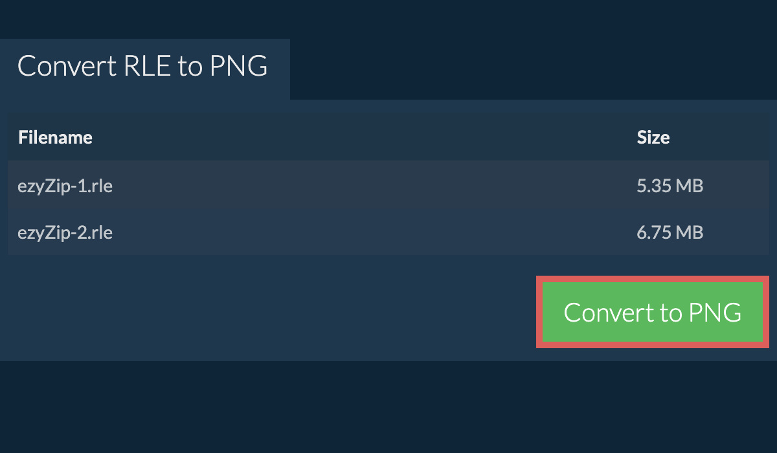This screenshot has width=777, height=453.
Task: Click the dark background below the converter panel
Action: point(388,408)
